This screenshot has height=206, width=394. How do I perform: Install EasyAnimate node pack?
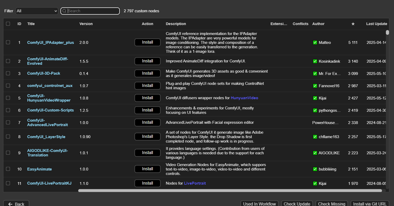[148, 169]
